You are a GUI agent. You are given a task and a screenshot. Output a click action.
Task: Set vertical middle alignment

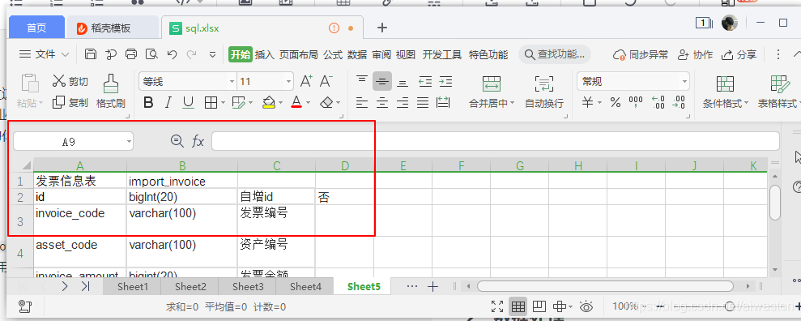(x=382, y=81)
